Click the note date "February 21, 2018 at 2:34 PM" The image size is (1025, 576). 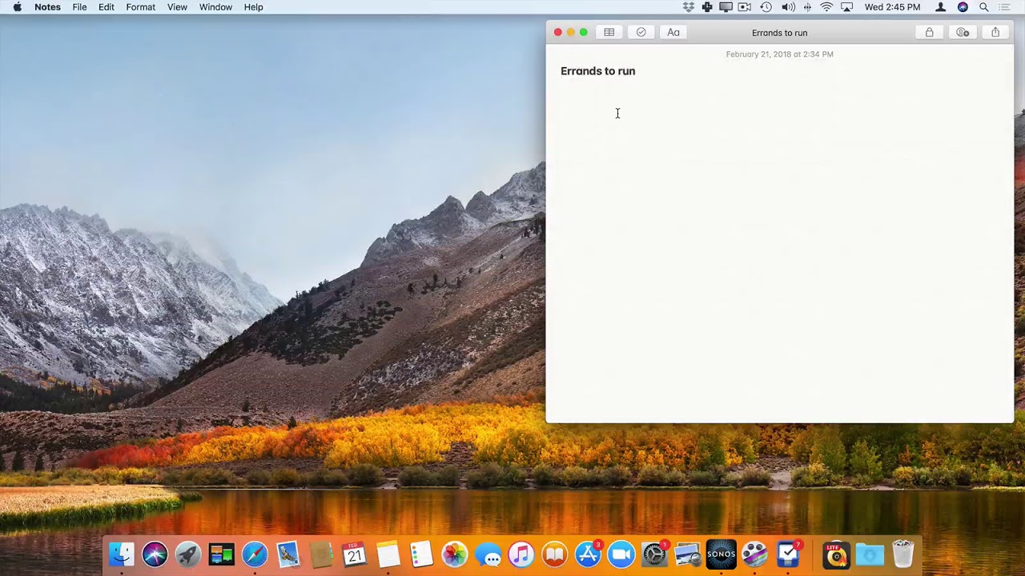(779, 54)
